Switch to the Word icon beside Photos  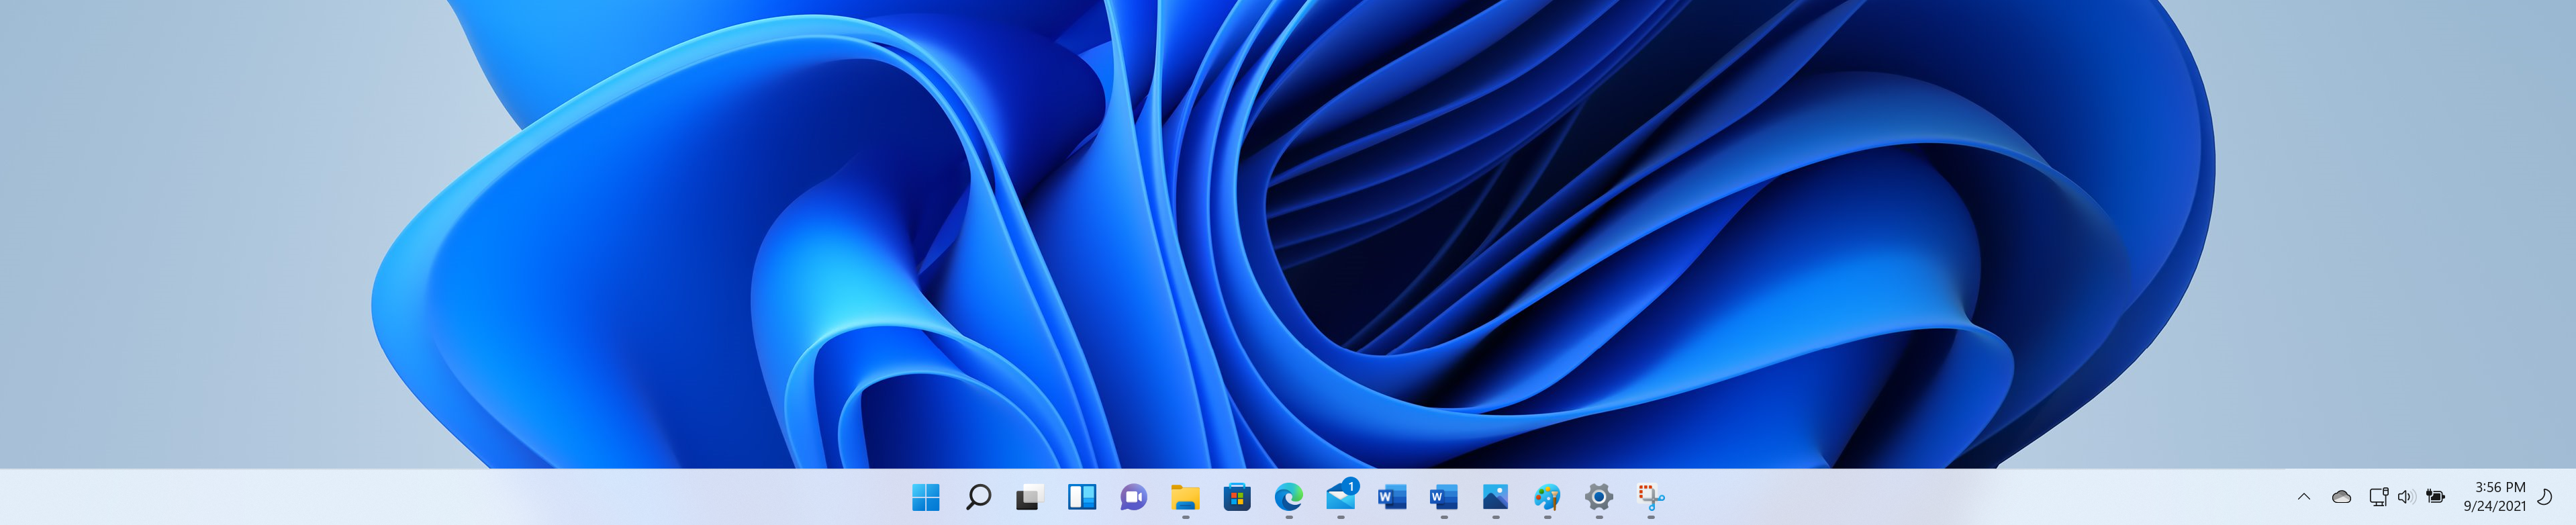(x=1444, y=497)
